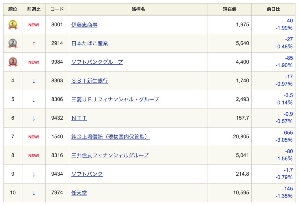
Task: Click the bronze third-place medal icon
Action: (13, 62)
